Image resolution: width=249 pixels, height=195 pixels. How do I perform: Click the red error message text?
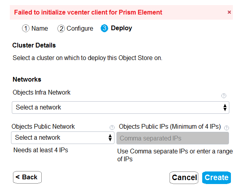(x=88, y=12)
